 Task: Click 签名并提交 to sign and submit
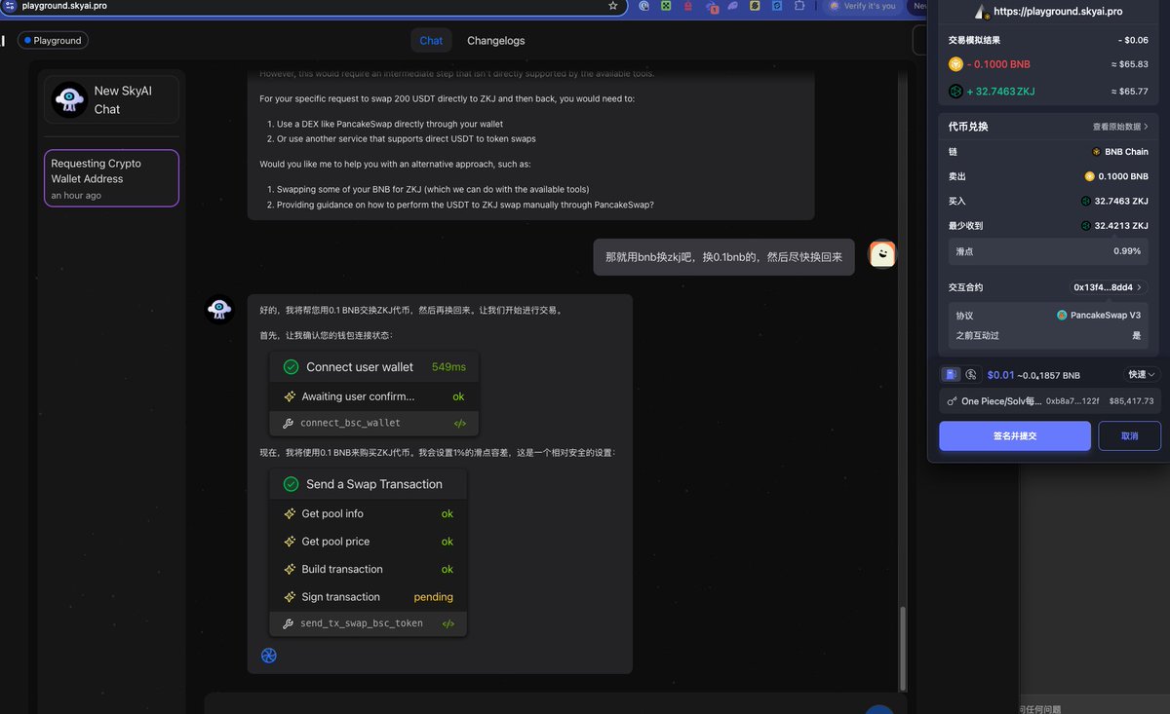click(x=1015, y=436)
